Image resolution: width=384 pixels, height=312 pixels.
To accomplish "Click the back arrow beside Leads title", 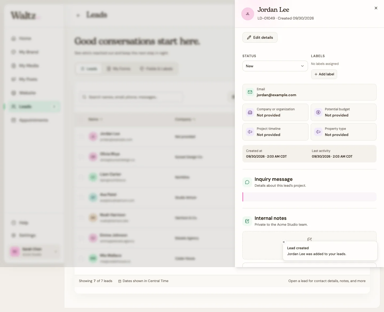I will pos(78,15).
